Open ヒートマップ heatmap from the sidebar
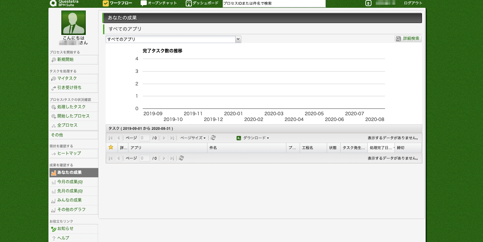This screenshot has height=242, width=483. [x=69, y=154]
